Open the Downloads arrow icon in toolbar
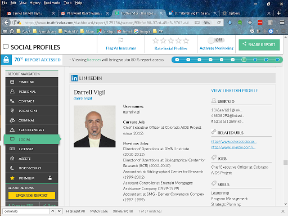The image size is (288, 216). [x=229, y=22]
